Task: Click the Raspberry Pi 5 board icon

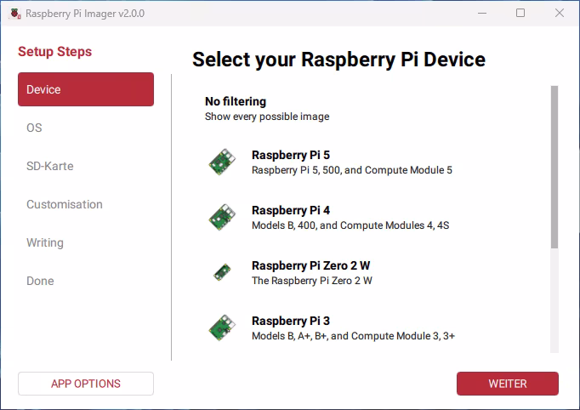Action: 222,162
